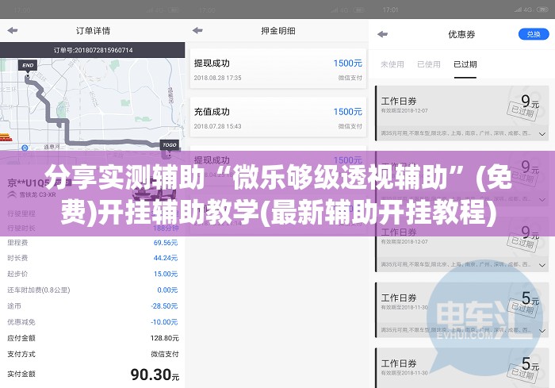Tap back arrow on 押金明细 screen
Viewport: 555px width, 388px height.
click(x=197, y=30)
